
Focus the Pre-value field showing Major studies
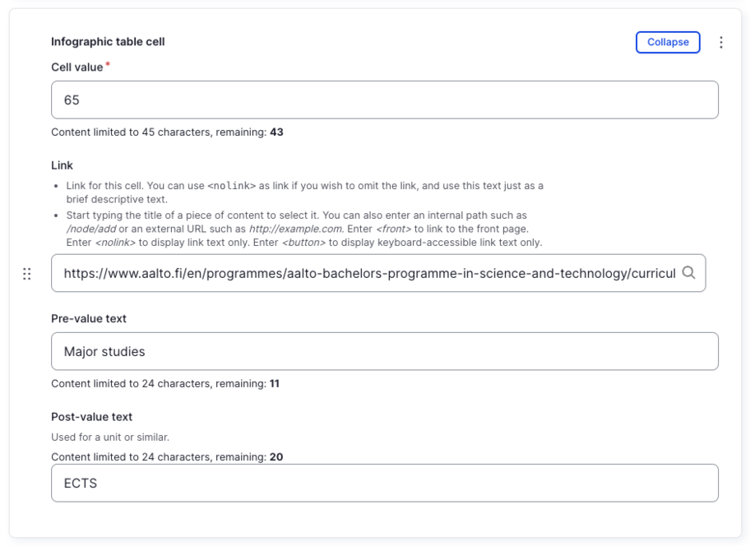384,351
